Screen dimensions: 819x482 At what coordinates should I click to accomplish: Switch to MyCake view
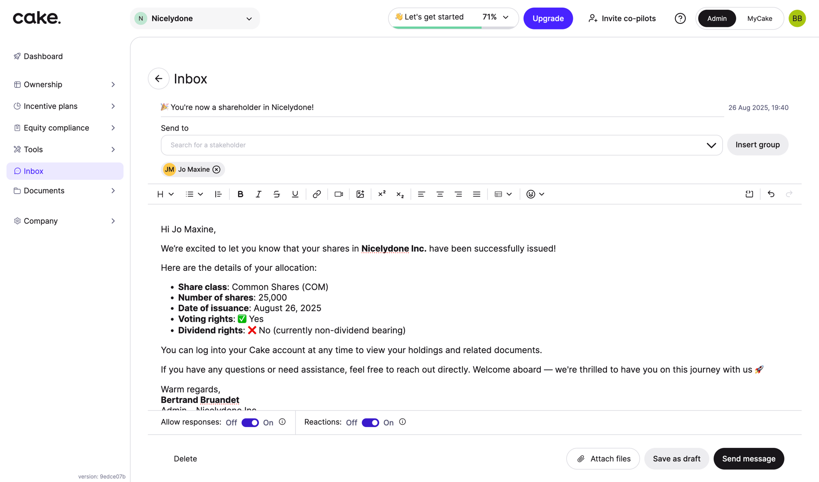(x=759, y=18)
